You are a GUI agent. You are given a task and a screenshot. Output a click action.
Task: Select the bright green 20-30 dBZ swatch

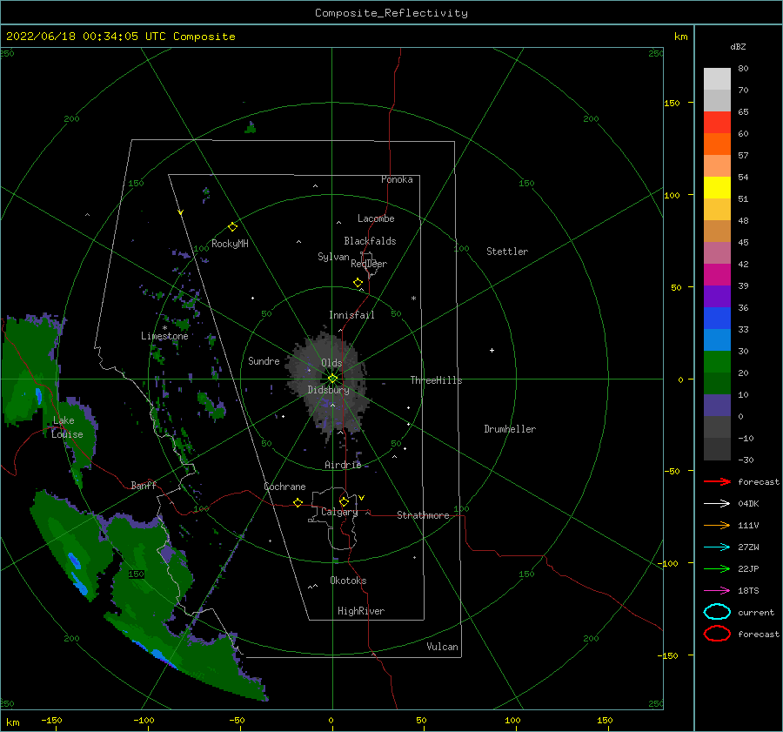pyautogui.click(x=717, y=362)
